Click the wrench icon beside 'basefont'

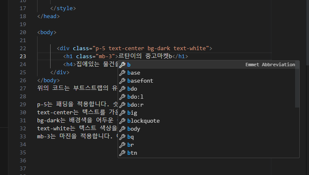(x=122, y=81)
